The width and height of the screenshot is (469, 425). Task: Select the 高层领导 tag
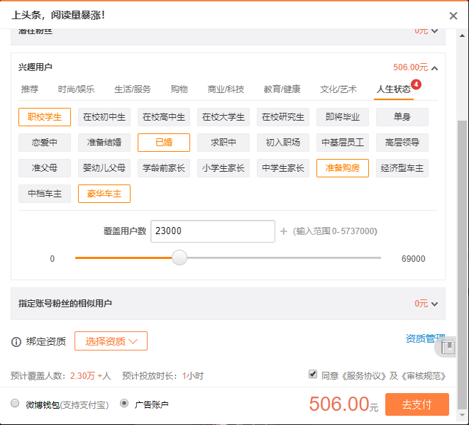pos(402,143)
